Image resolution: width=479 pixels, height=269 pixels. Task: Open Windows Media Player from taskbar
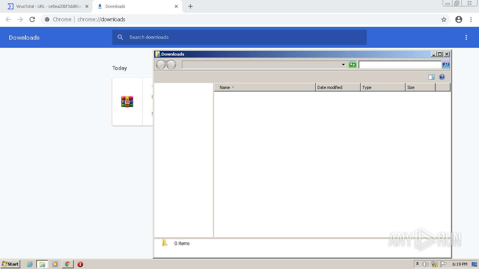click(x=55, y=264)
